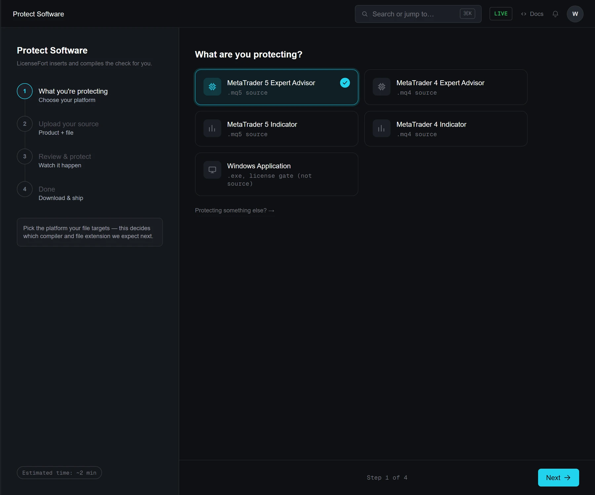Viewport: 595px width, 495px height.
Task: Go to 'What you're protecting' step
Action: pyautogui.click(x=73, y=91)
